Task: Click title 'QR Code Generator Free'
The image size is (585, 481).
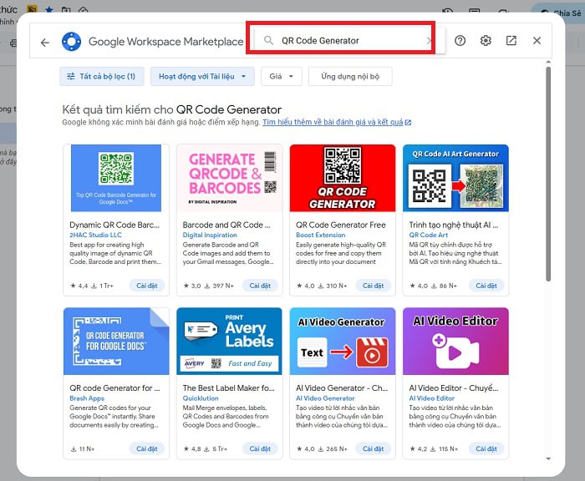Action: coord(341,225)
